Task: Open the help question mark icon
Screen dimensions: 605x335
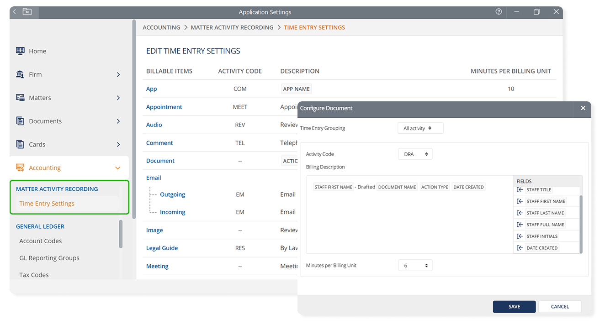Action: [499, 12]
